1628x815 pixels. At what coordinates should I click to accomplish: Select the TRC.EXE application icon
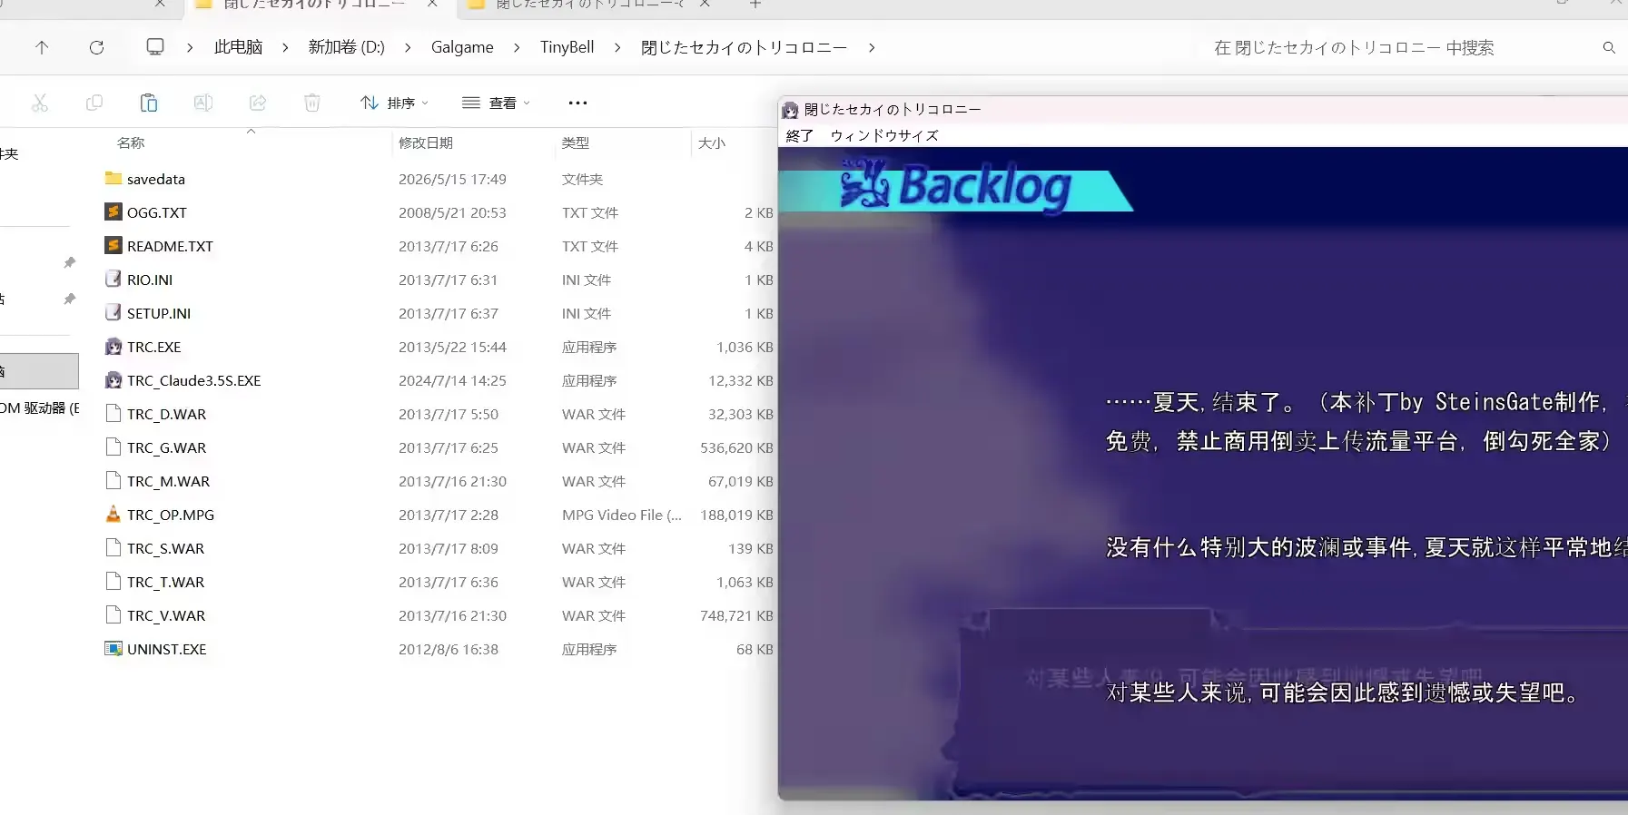[x=113, y=347]
